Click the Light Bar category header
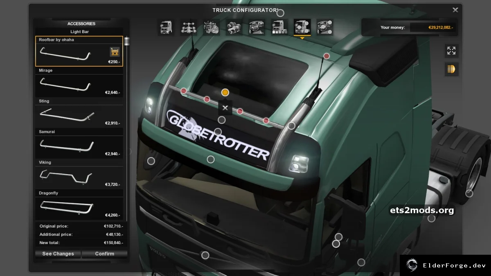Image resolution: width=491 pixels, height=276 pixels. click(79, 31)
